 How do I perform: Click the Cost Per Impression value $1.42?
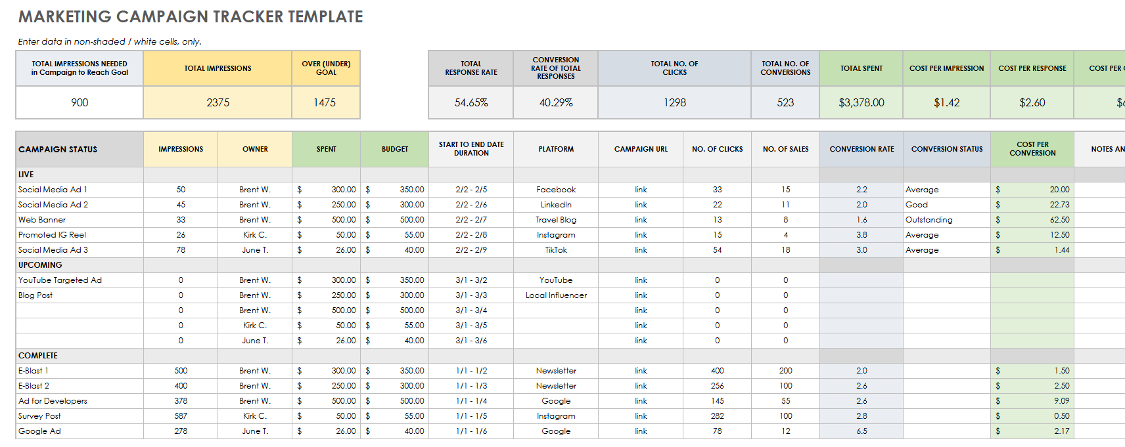(x=946, y=103)
